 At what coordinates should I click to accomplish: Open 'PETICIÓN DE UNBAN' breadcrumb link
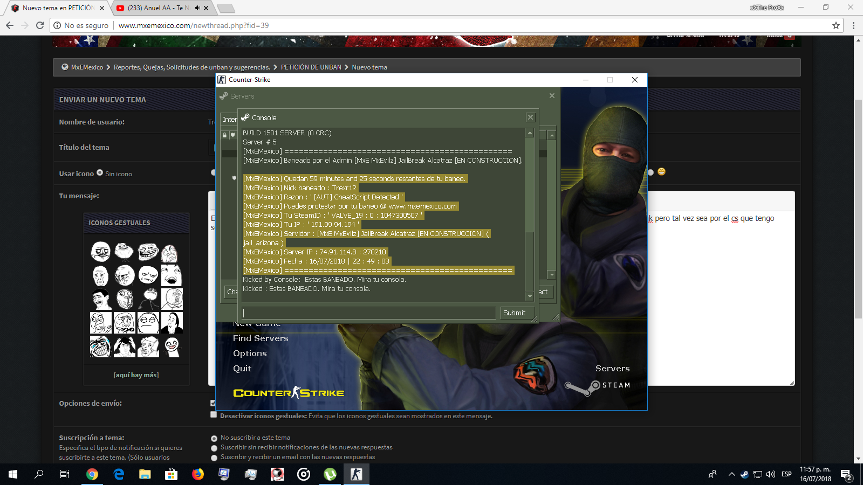pyautogui.click(x=311, y=67)
